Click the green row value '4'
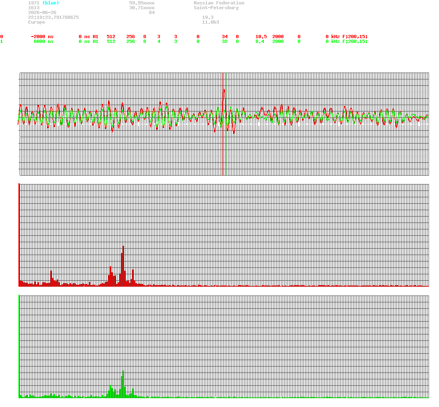The image size is (439, 407). (159, 41)
